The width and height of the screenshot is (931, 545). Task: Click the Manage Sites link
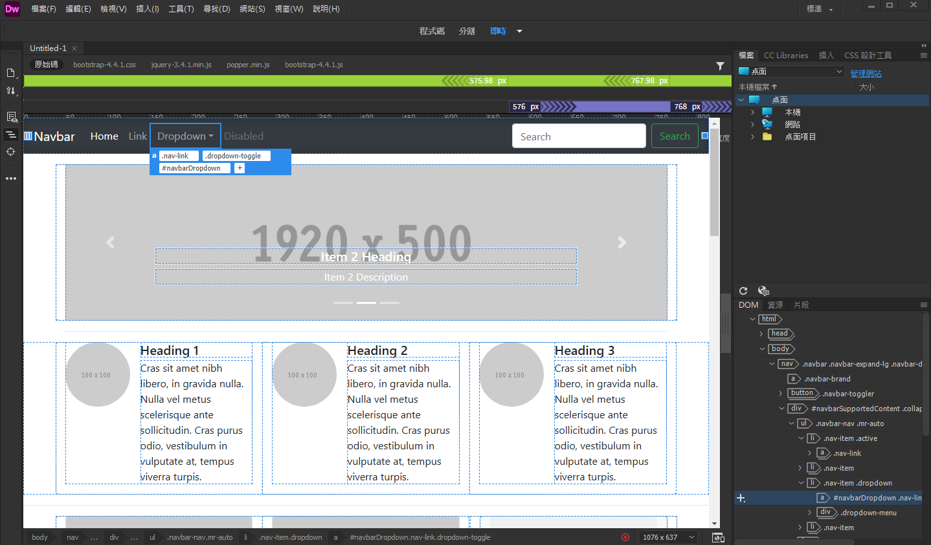pyautogui.click(x=866, y=73)
